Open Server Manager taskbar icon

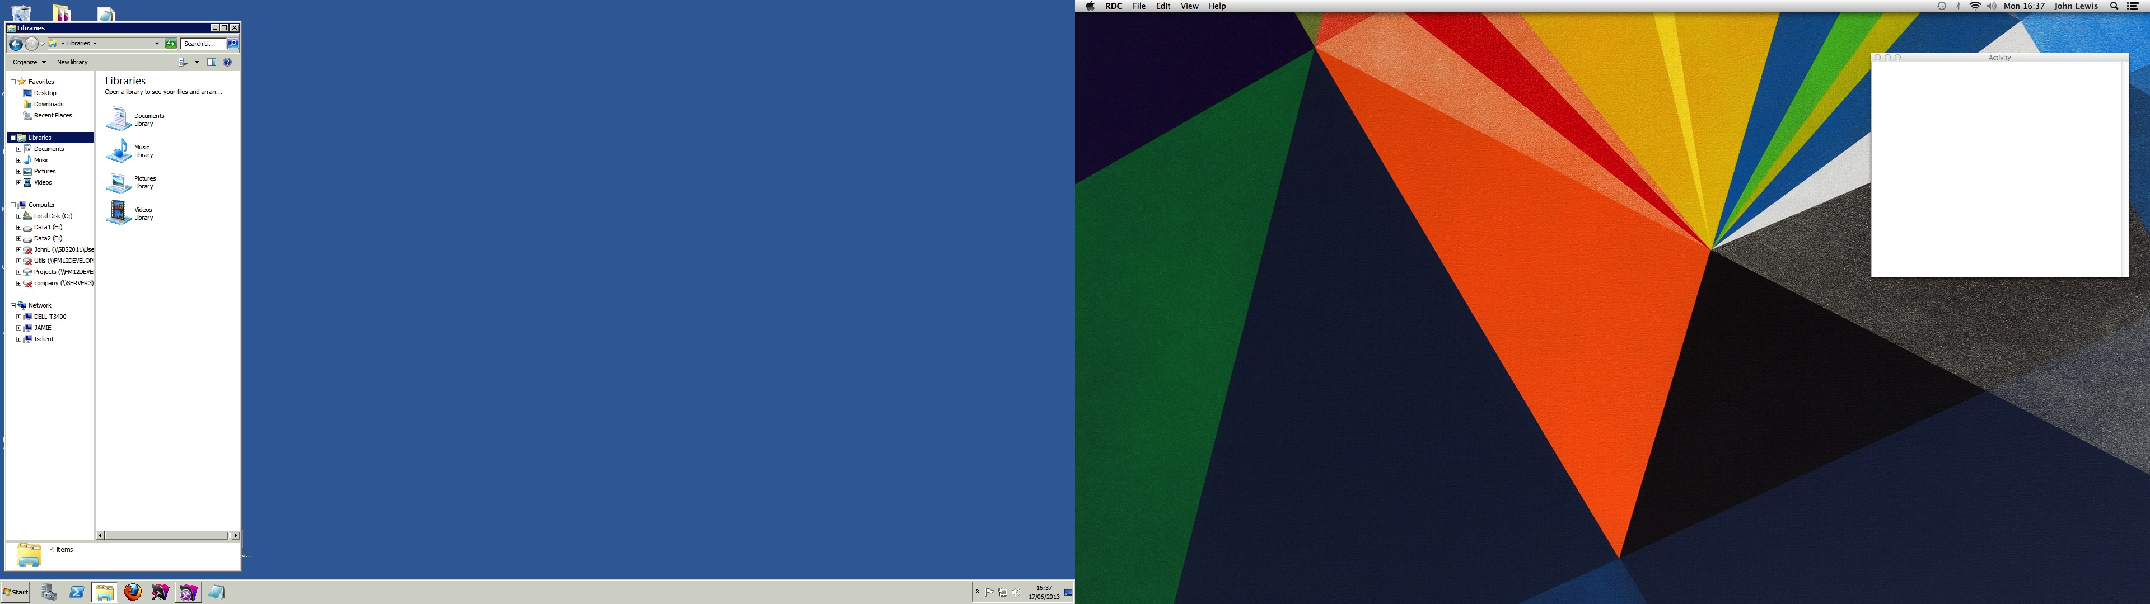point(49,592)
